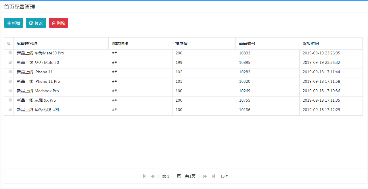Check the row iPhone 11 Pro checkbox
Screen dimensions: 368x189
(x=10, y=81)
